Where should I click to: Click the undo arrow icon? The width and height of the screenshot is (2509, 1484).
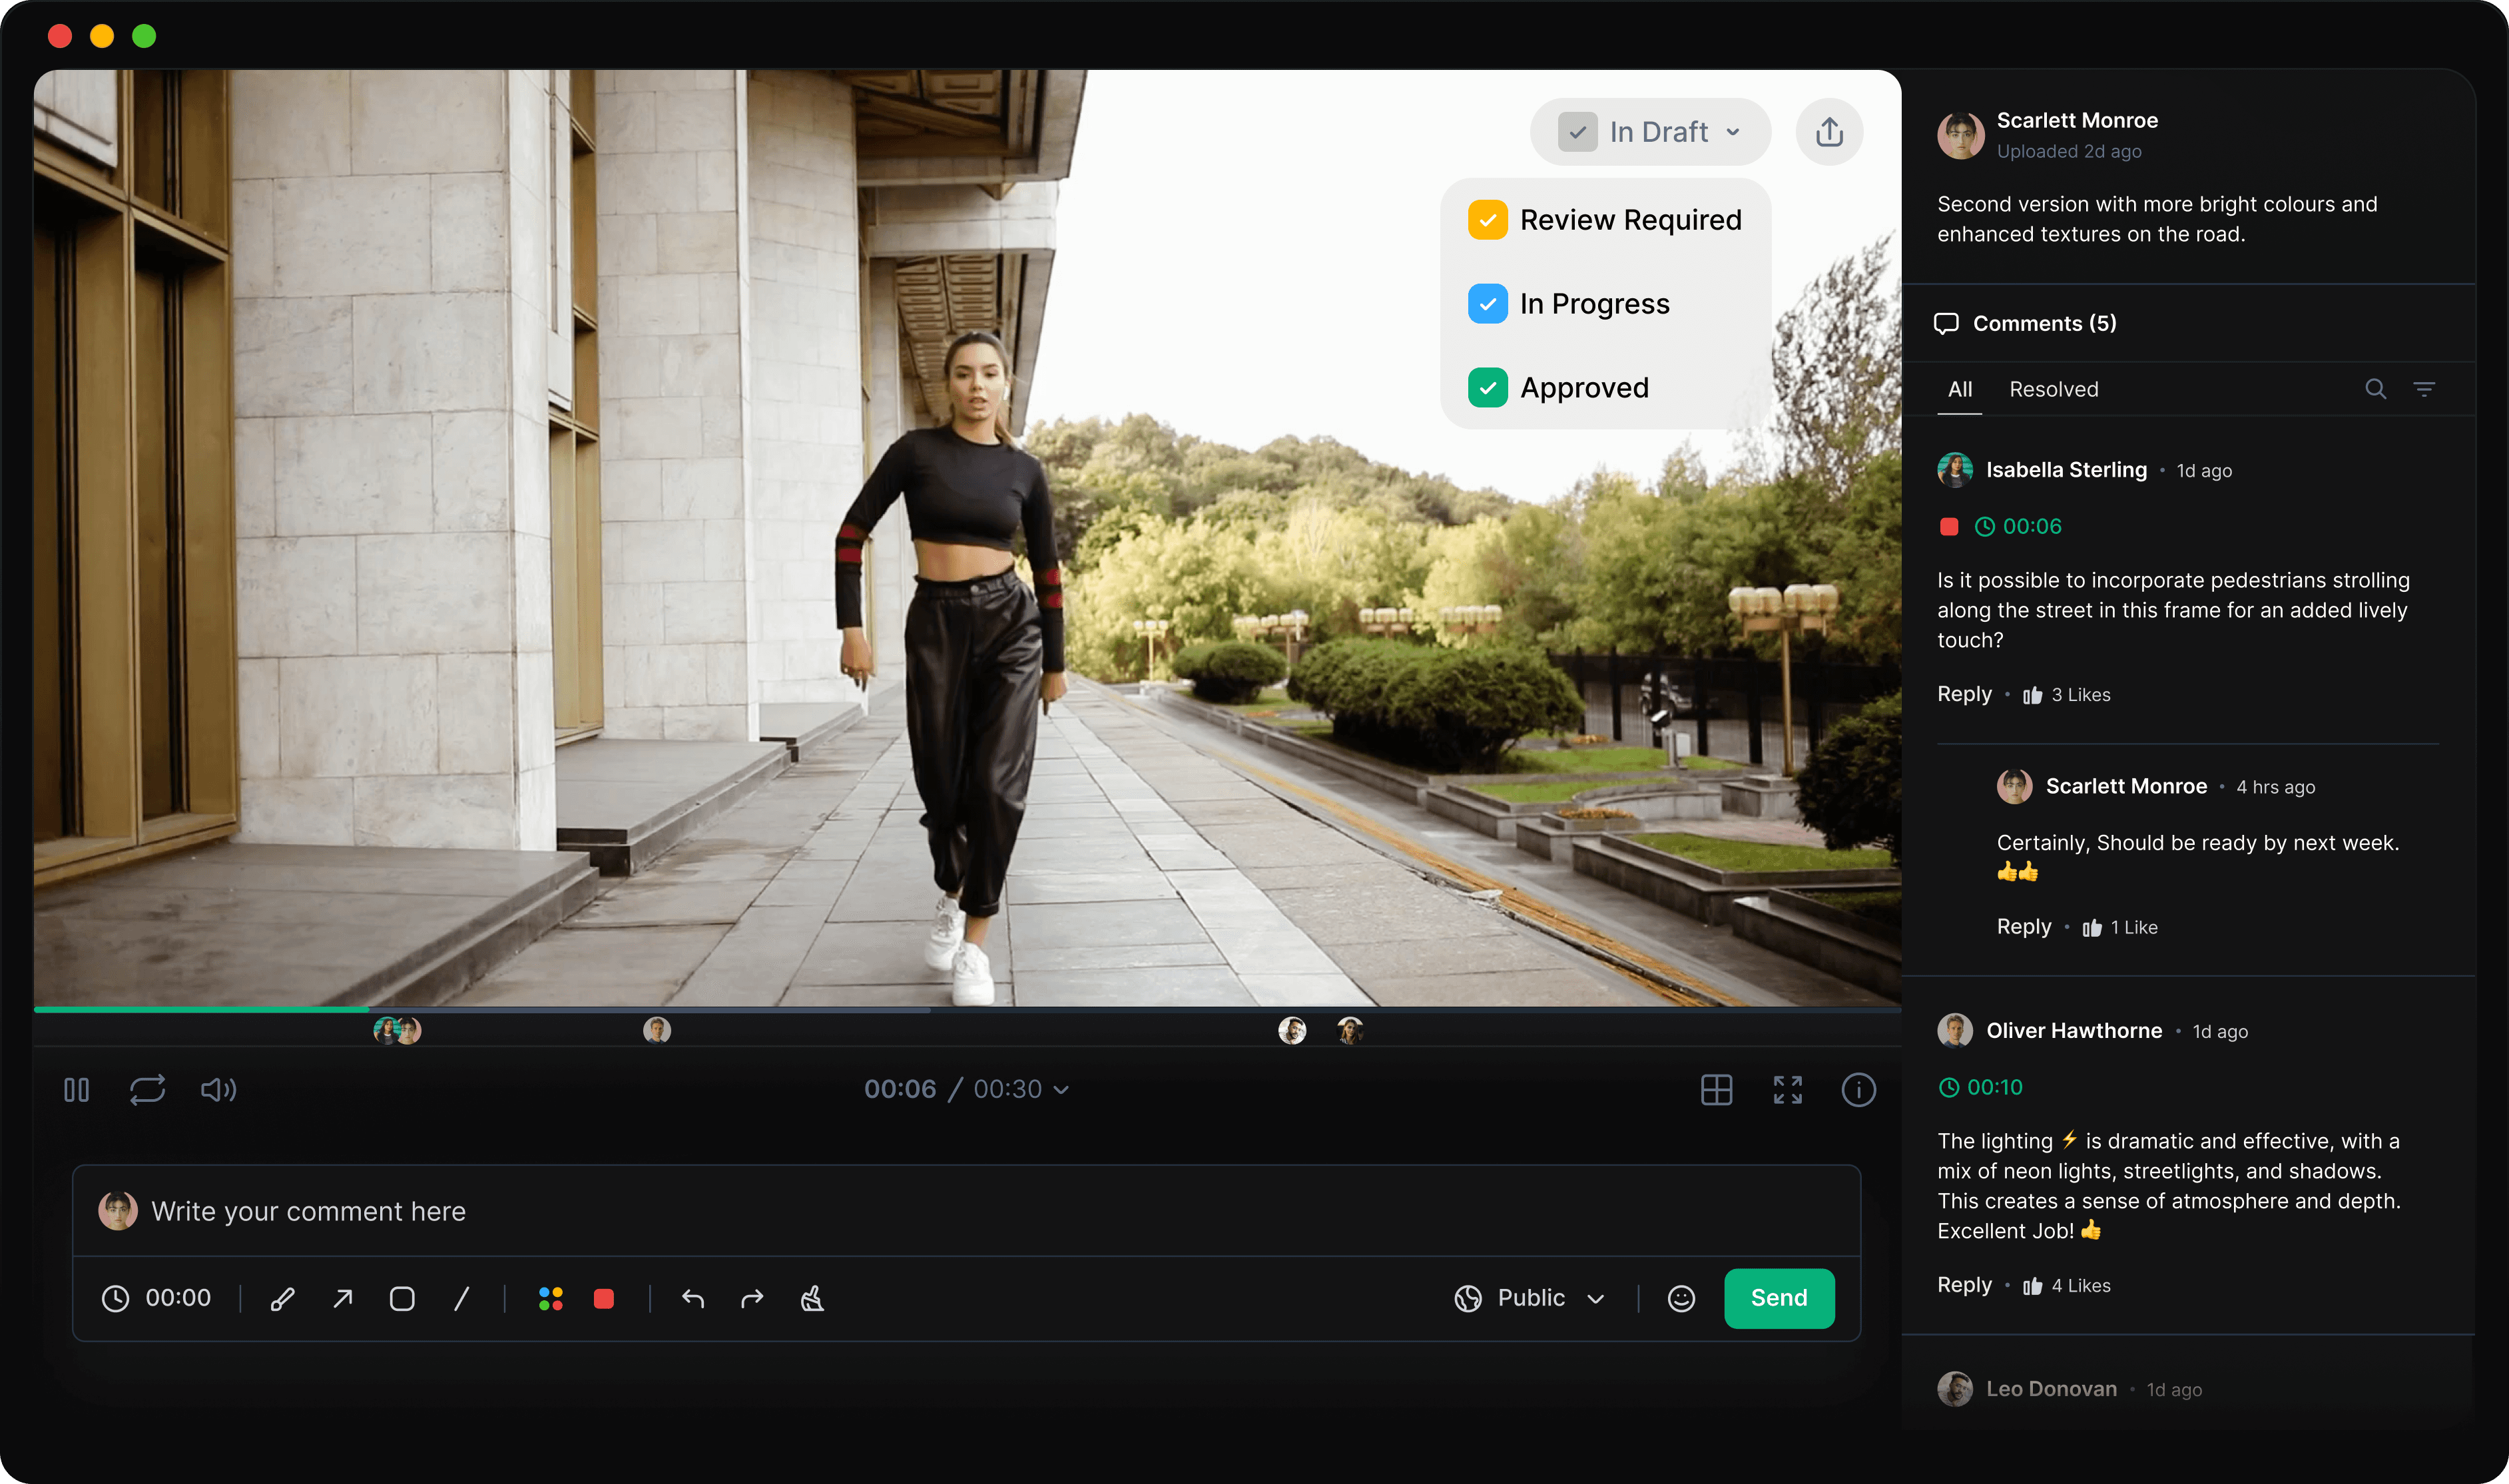coord(693,1298)
